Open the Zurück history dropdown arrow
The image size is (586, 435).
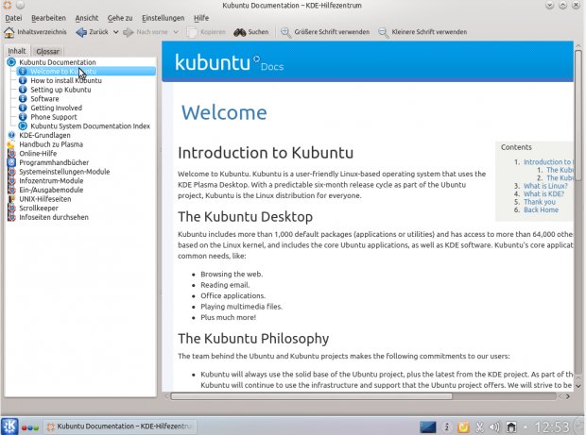(115, 32)
